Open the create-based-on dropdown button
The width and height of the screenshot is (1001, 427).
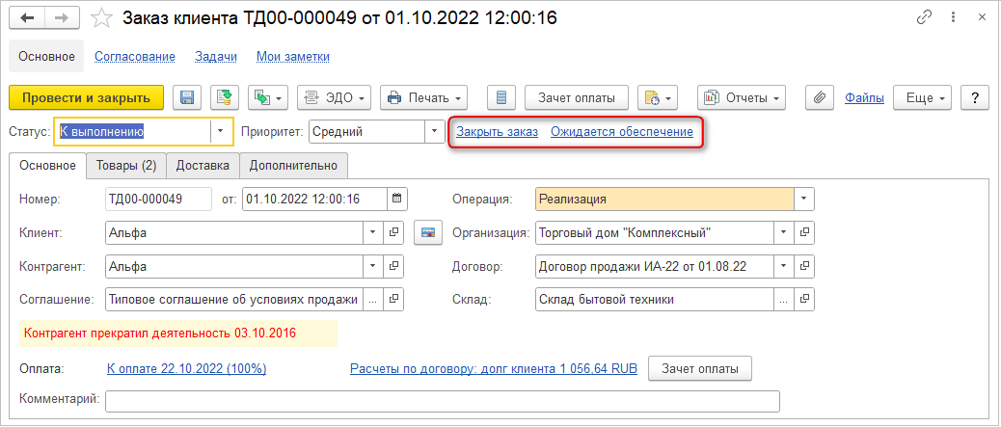click(268, 97)
